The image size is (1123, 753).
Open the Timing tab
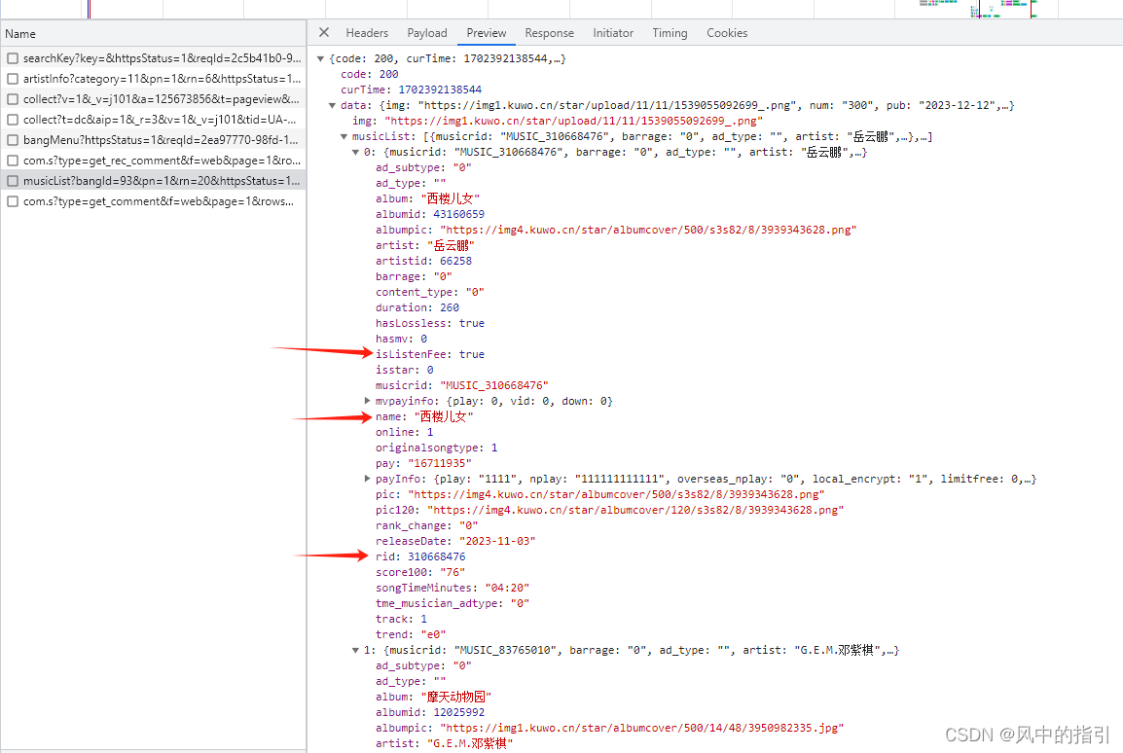coord(670,33)
